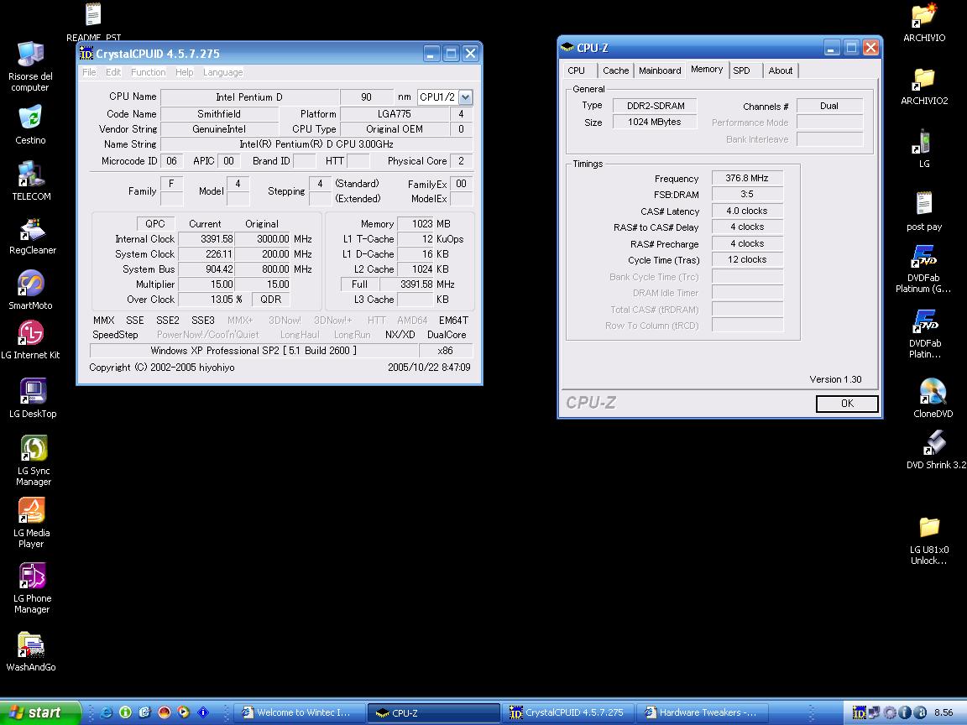967x725 pixels.
Task: Click the Windows XP Professional SP2 field
Action: pos(254,351)
